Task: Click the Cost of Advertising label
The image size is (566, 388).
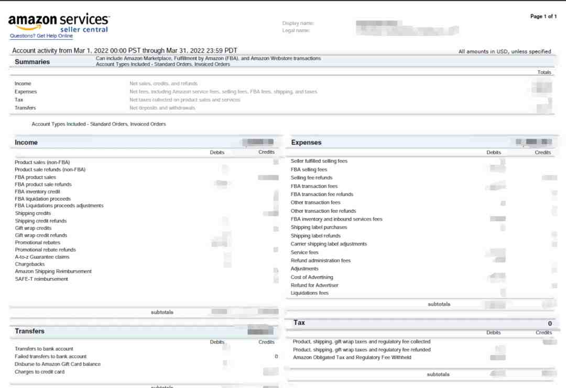Action: [x=312, y=277]
